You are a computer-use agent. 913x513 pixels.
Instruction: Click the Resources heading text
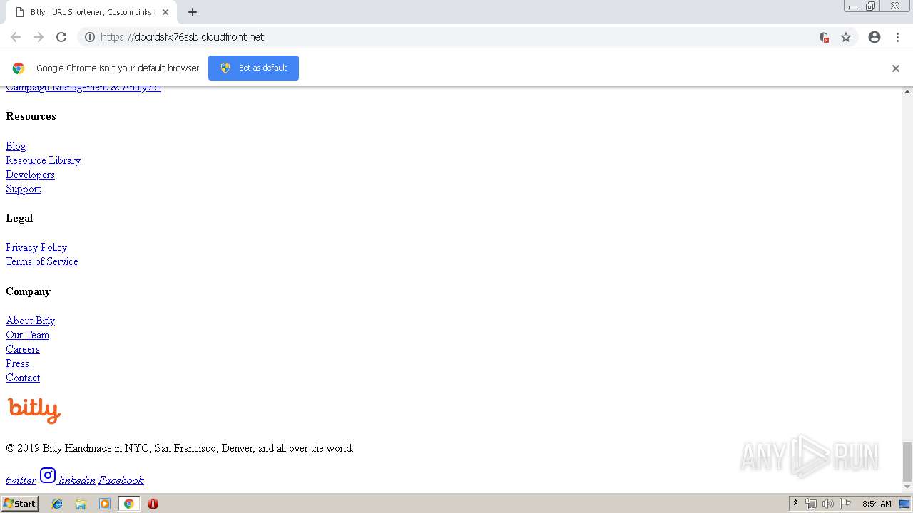point(31,116)
